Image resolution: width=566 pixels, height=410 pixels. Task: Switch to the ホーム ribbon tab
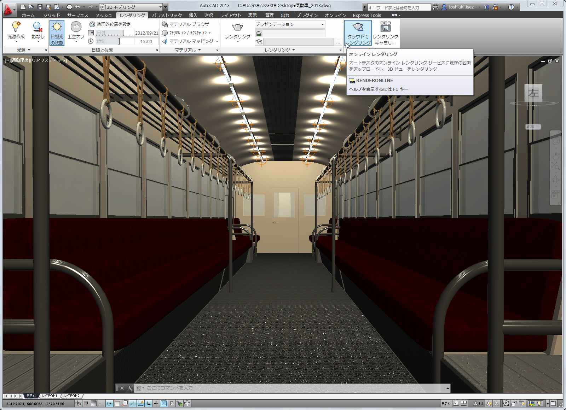pyautogui.click(x=28, y=15)
